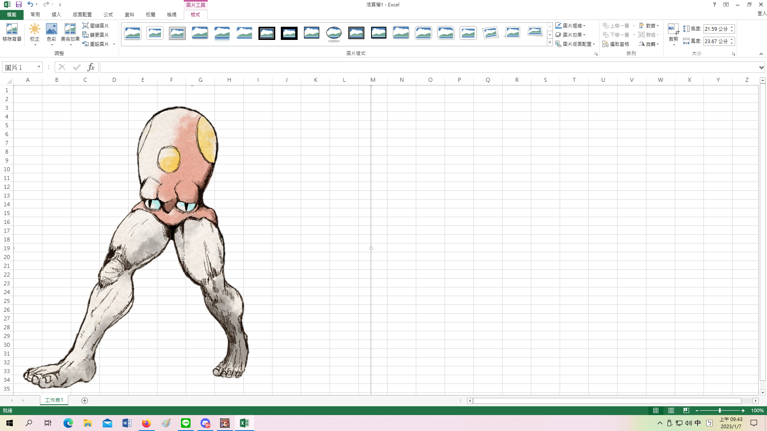The image size is (767, 431).
Task: Click the Select All corner triangle
Action: [9, 81]
